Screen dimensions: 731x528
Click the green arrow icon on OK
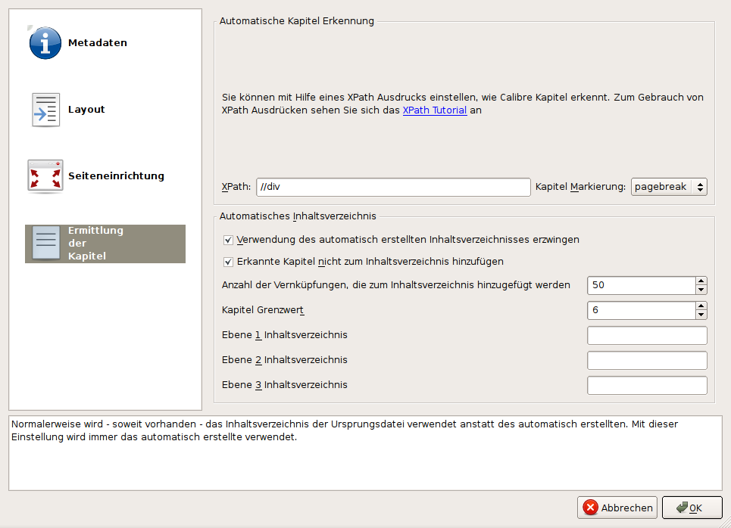(x=682, y=508)
